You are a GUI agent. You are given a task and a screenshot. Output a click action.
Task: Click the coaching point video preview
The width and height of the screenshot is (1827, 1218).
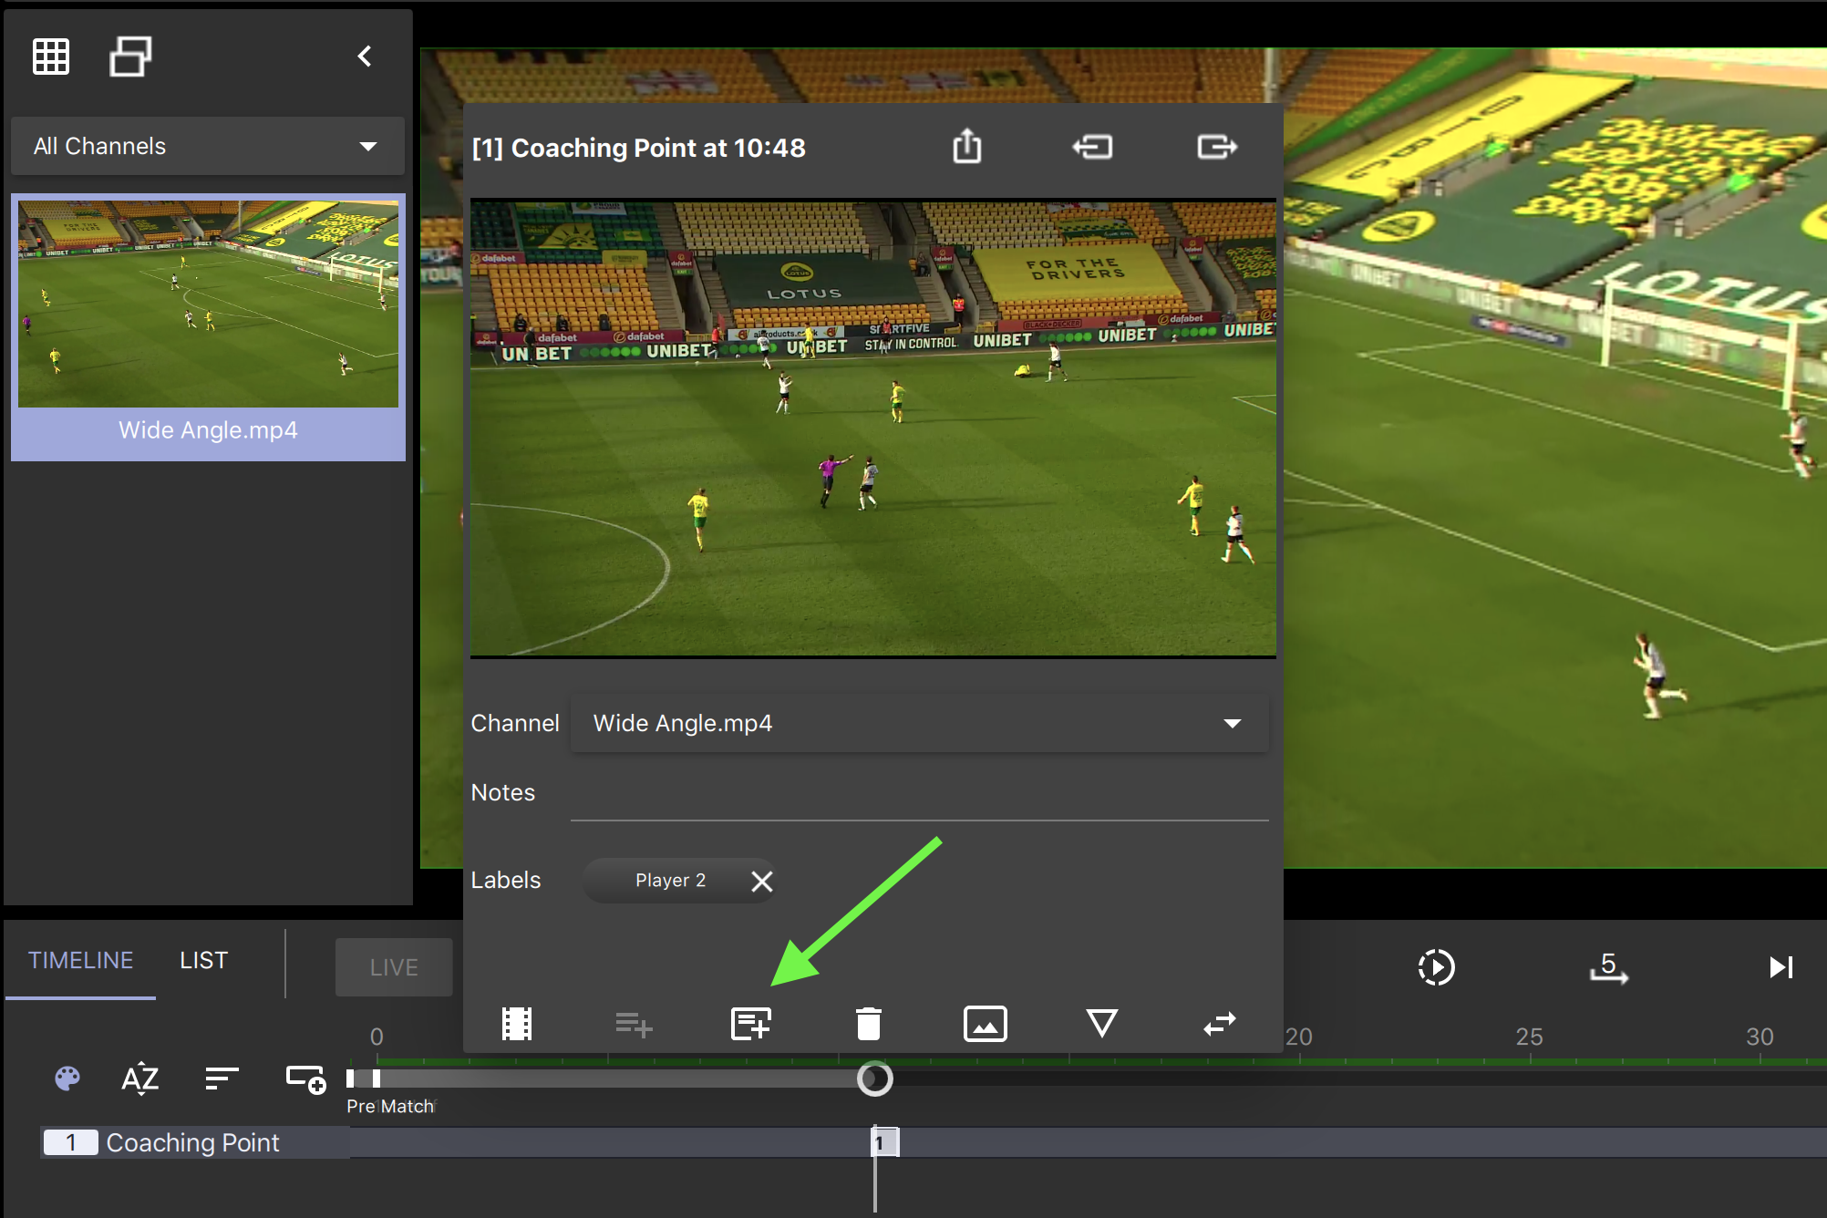click(x=873, y=428)
